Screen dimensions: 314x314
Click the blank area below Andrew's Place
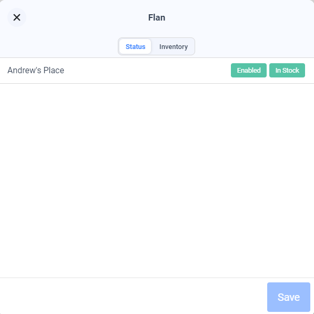pos(157,181)
